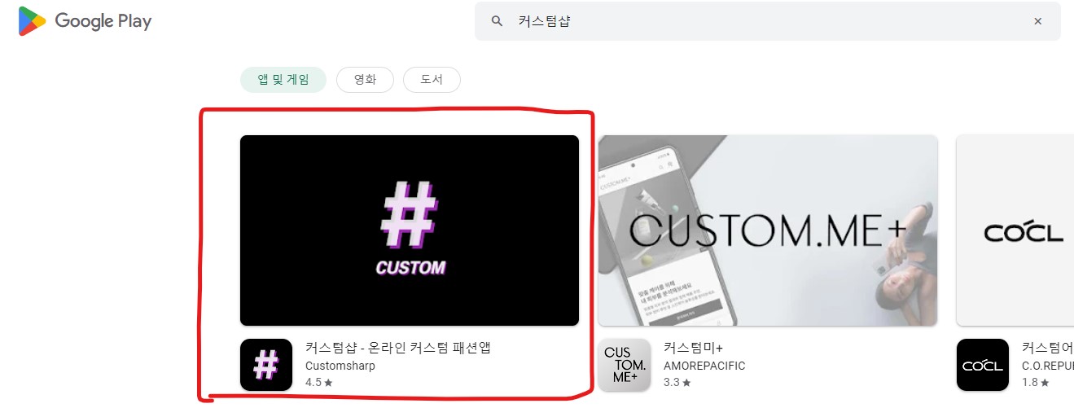Click the Google Play wordmark text
1074x408 pixels.
pos(103,22)
